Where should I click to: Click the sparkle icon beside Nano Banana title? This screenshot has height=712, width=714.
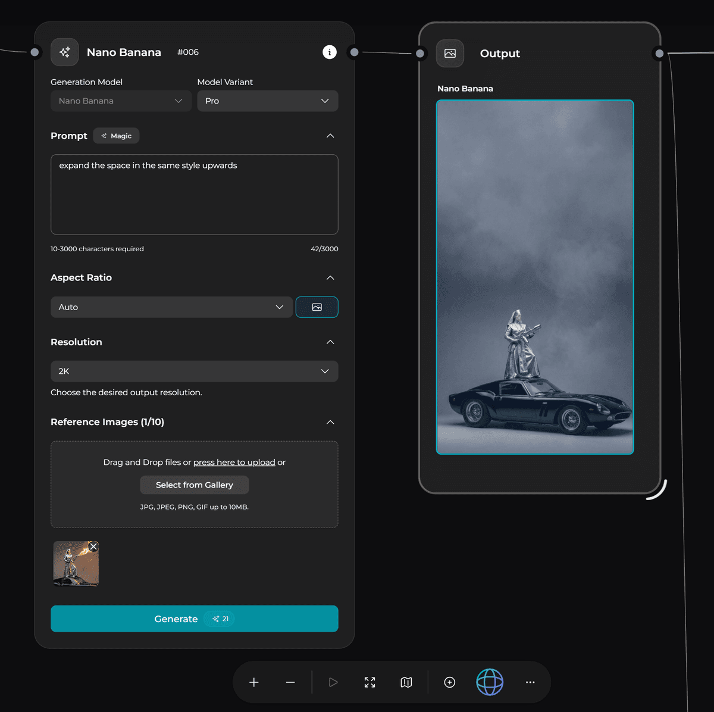64,52
